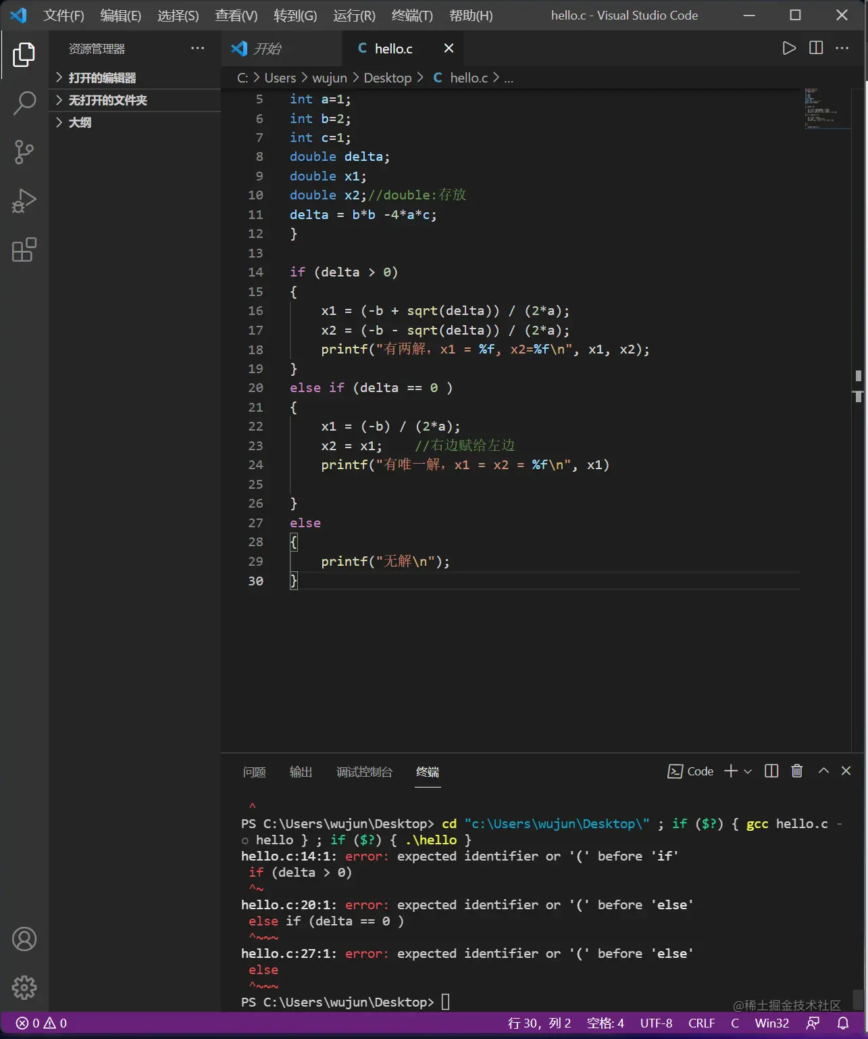Viewport: 868px width, 1039px height.
Task: Click the code minimap preview
Action: click(x=827, y=108)
